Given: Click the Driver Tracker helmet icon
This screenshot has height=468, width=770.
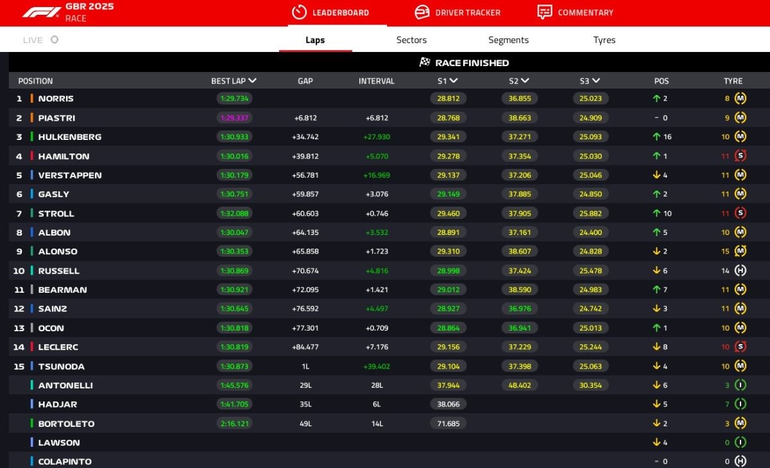Looking at the screenshot, I should 422,12.
